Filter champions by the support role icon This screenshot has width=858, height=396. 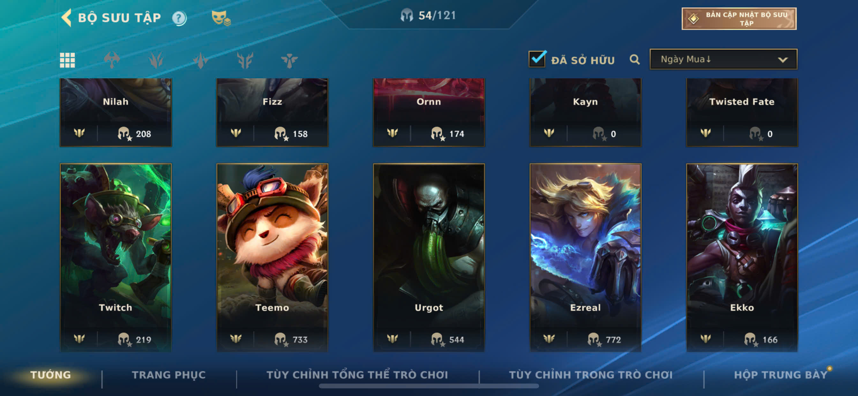pos(289,60)
